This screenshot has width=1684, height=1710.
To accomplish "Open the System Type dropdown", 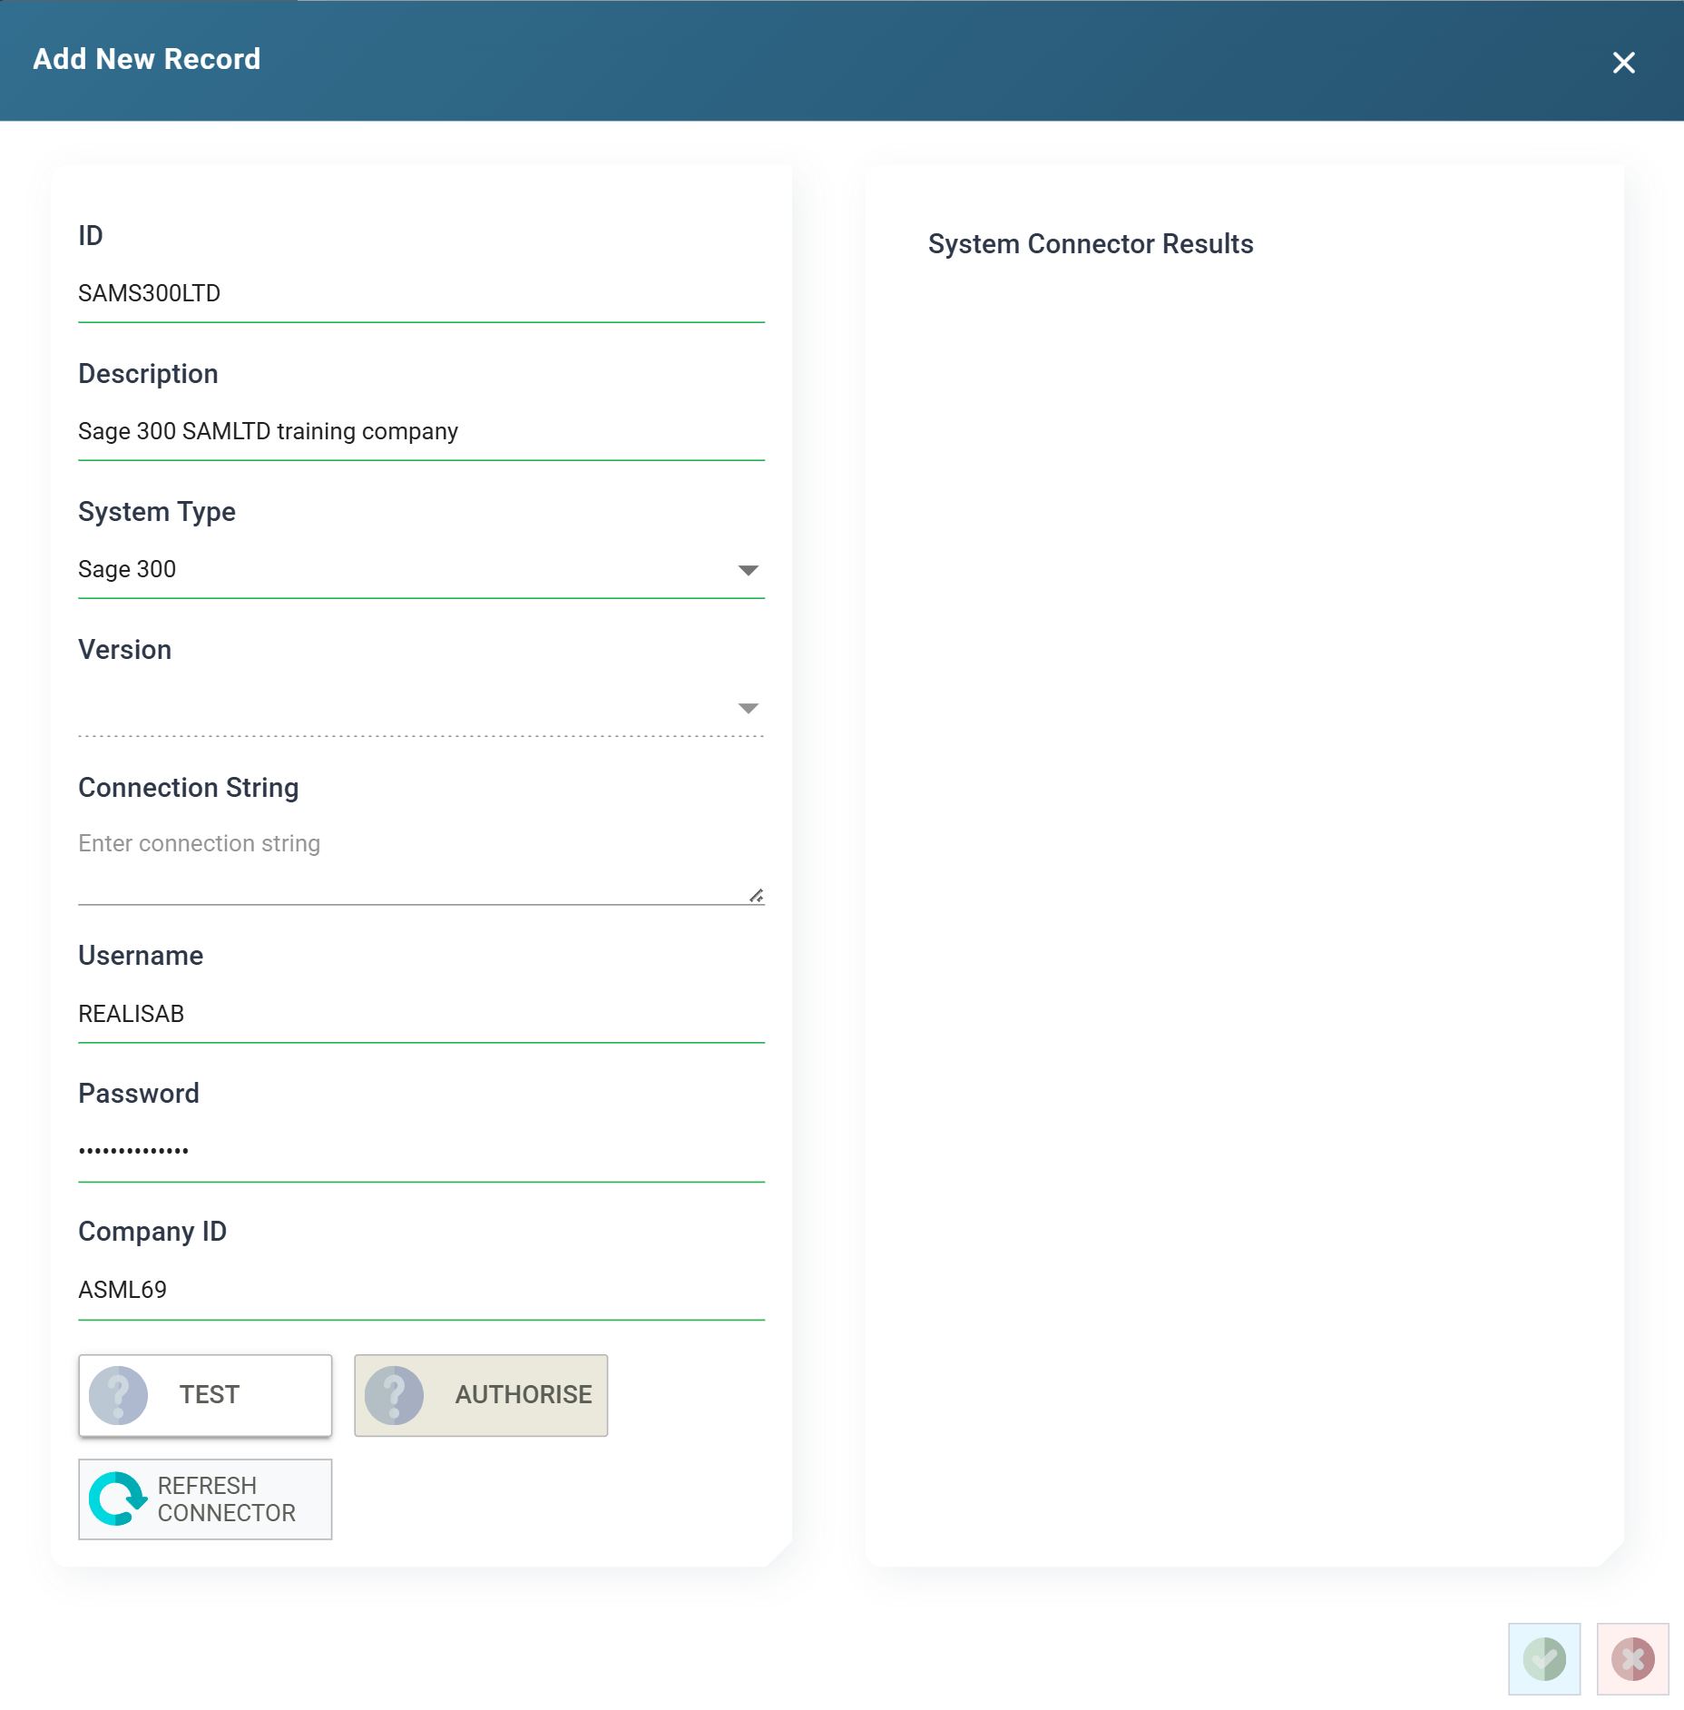I will coord(421,569).
